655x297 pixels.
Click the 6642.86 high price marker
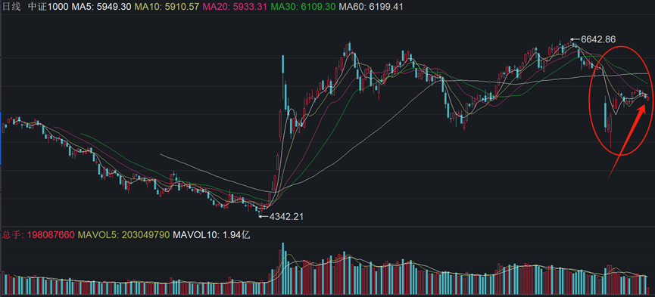pyautogui.click(x=598, y=39)
